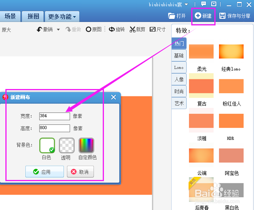Click the biubiubiubiu username text

pyautogui.click(x=165, y=4)
